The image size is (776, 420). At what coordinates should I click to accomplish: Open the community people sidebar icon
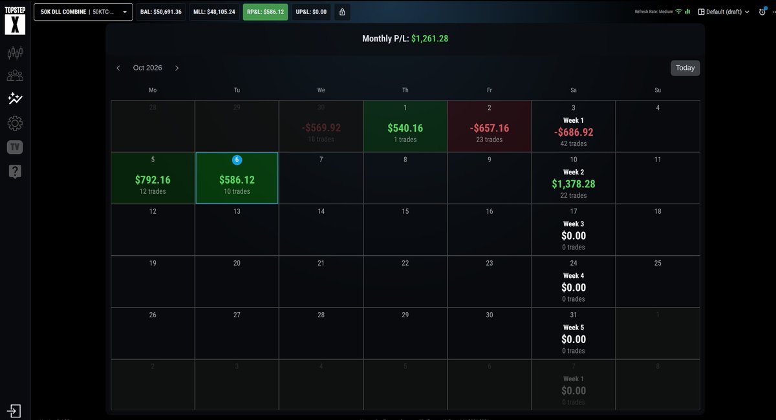tap(15, 76)
